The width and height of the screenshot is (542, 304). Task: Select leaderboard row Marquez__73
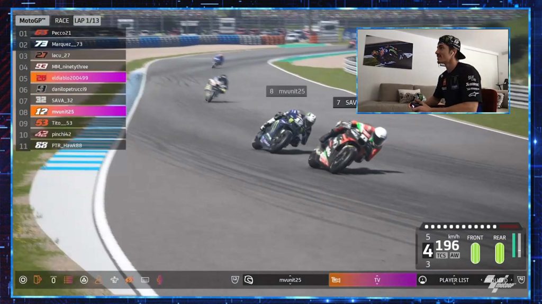pyautogui.click(x=78, y=44)
